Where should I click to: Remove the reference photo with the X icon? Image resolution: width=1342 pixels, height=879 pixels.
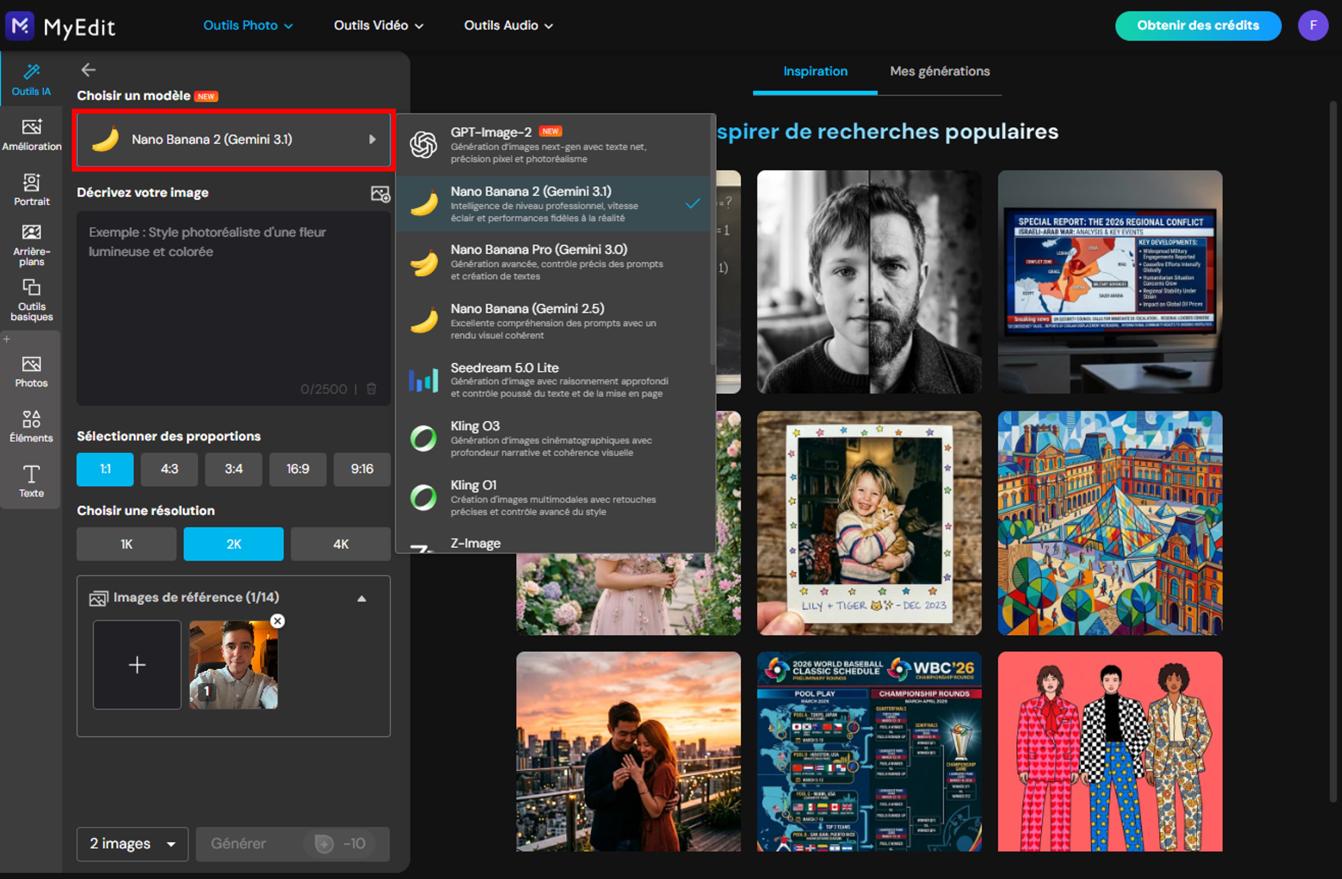click(x=278, y=621)
